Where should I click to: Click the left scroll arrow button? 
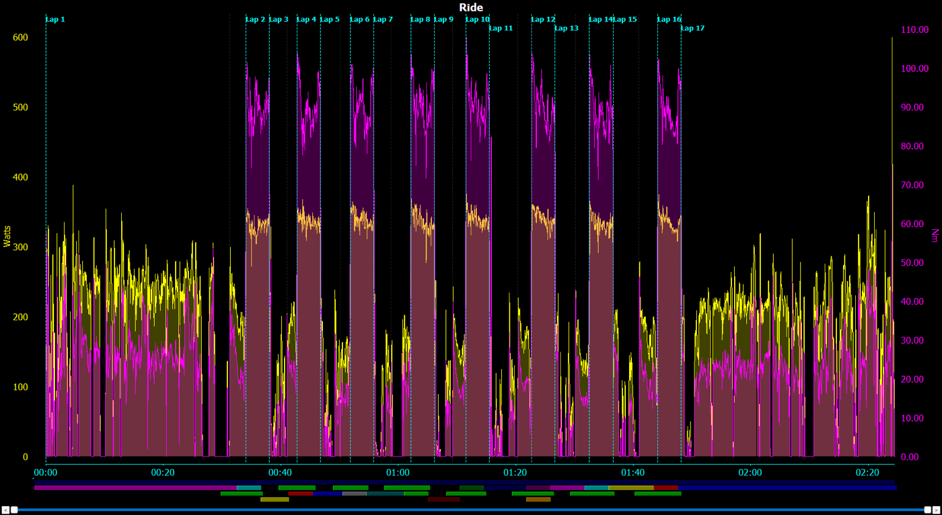pyautogui.click(x=5, y=510)
